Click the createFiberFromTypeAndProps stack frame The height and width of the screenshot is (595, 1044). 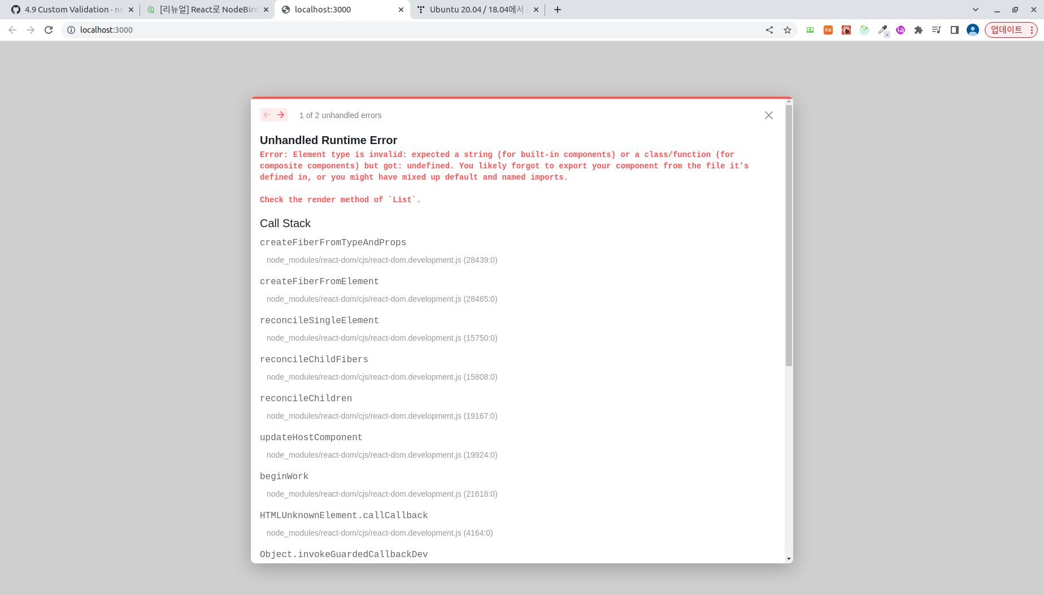pos(333,242)
